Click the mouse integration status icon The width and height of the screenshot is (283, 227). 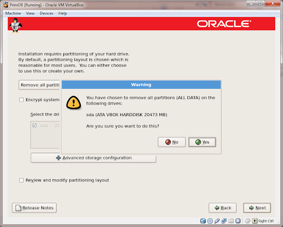[x=248, y=221]
